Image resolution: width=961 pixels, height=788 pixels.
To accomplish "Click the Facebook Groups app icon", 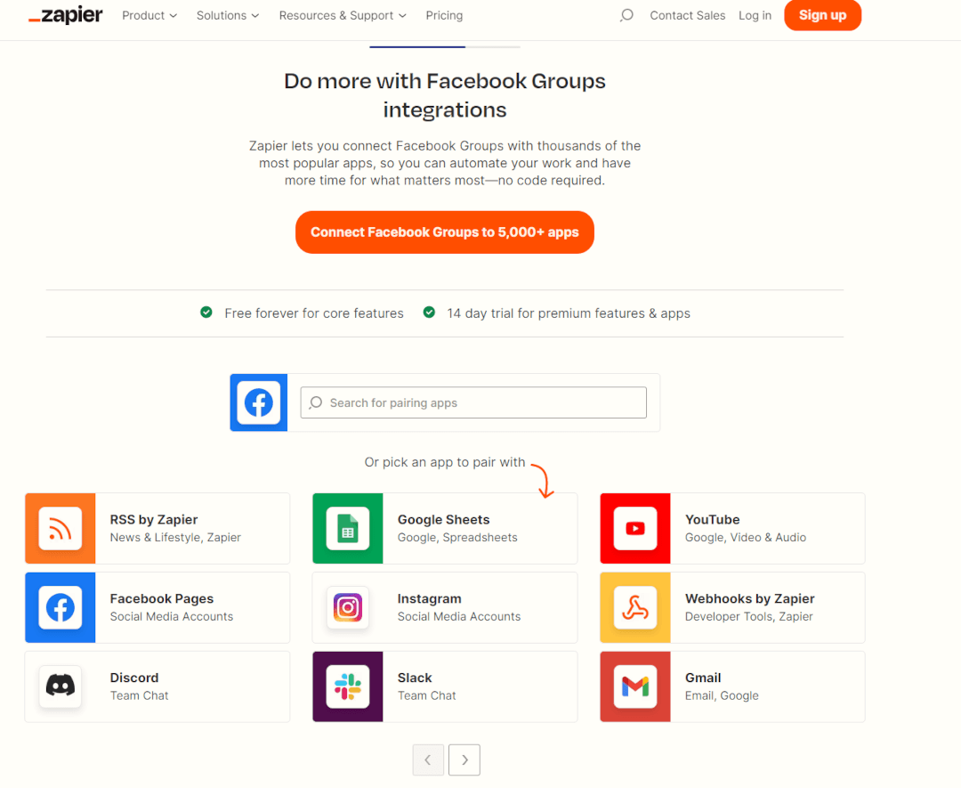I will pyautogui.click(x=258, y=402).
